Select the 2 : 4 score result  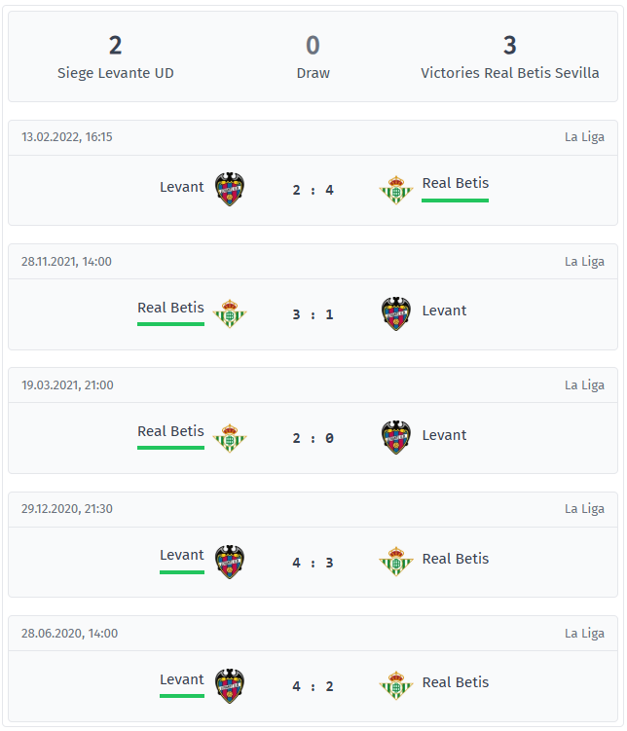click(313, 190)
